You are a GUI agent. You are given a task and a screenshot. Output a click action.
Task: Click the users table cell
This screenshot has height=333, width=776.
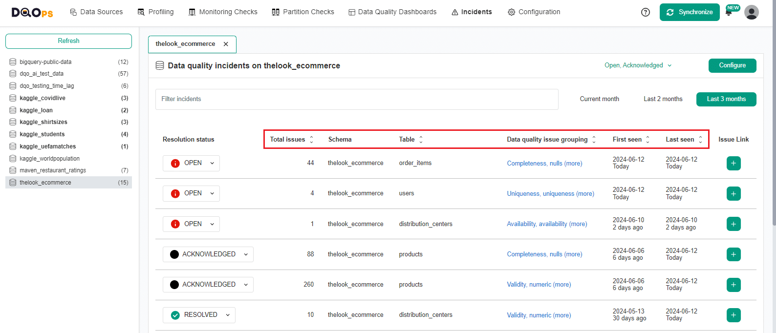tap(407, 193)
